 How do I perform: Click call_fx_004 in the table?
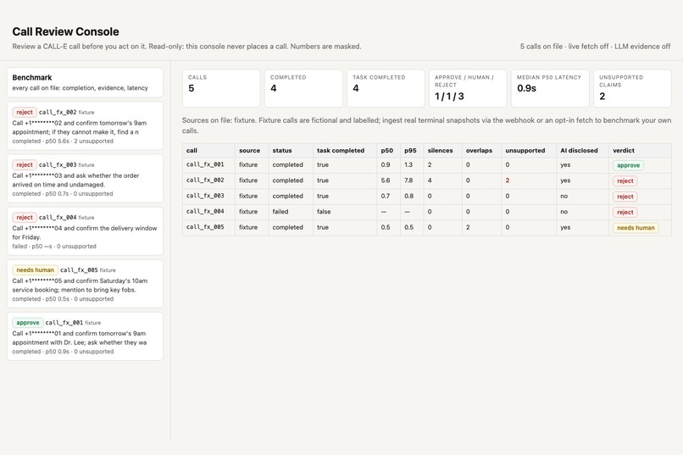pyautogui.click(x=205, y=212)
